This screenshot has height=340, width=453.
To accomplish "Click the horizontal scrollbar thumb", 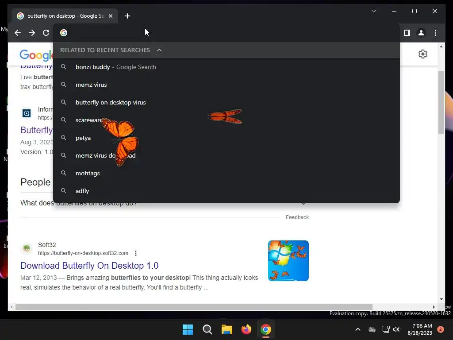I will pyautogui.click(x=194, y=307).
